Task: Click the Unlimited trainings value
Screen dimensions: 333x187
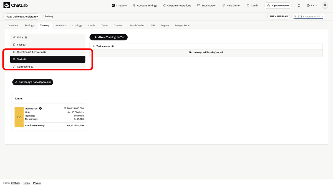Action: click(79, 116)
